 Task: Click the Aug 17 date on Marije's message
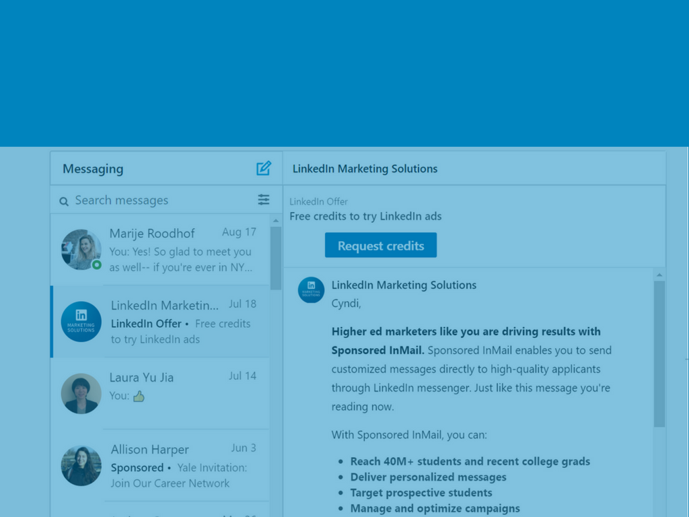[x=239, y=232]
